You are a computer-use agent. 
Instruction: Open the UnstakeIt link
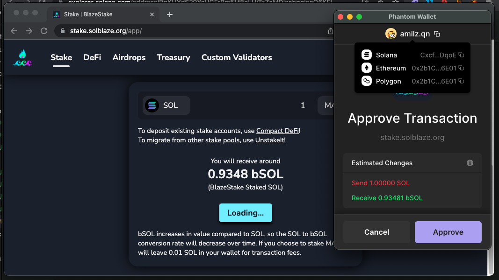(269, 140)
